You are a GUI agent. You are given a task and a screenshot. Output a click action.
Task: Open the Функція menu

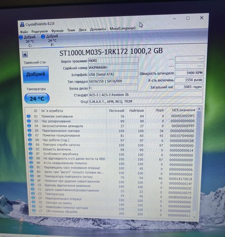[x=57, y=31]
